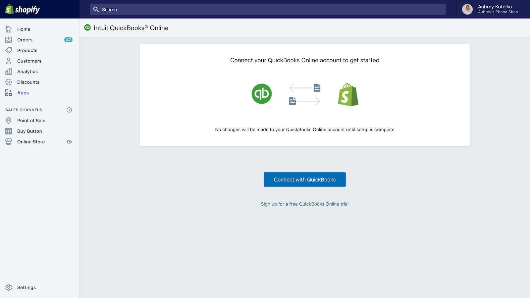Open the Products section

pos(27,50)
